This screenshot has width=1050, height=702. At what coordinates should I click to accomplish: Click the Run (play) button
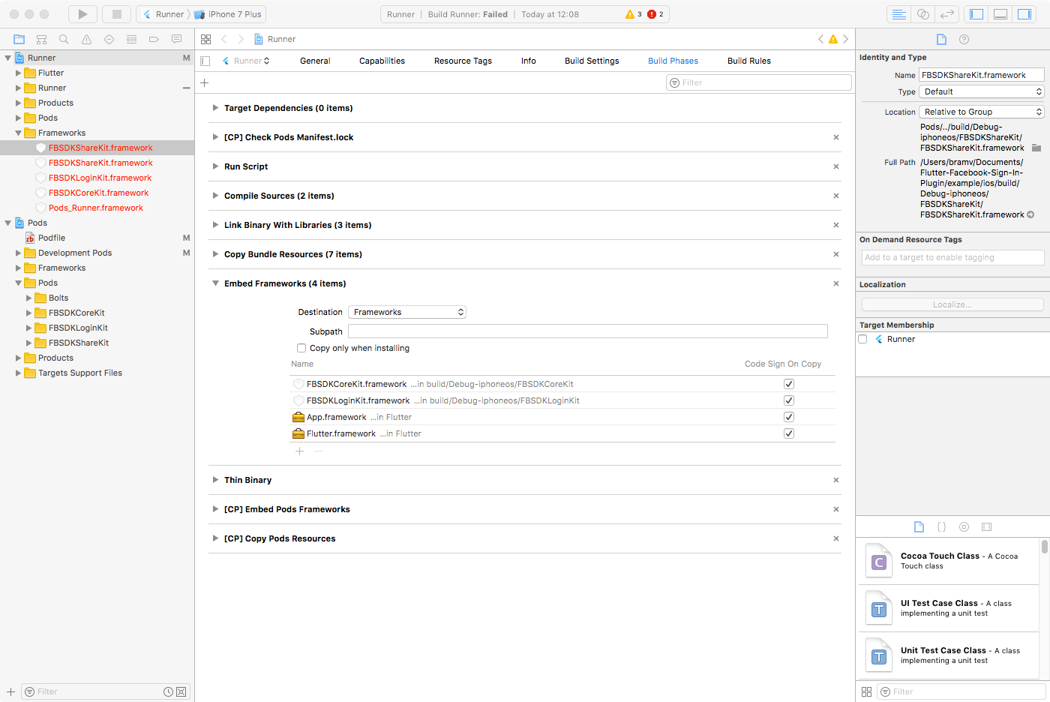(x=82, y=14)
